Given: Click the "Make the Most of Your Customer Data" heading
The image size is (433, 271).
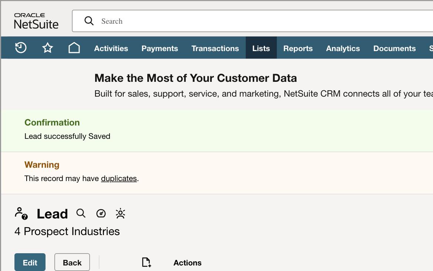Looking at the screenshot, I should pos(195,78).
